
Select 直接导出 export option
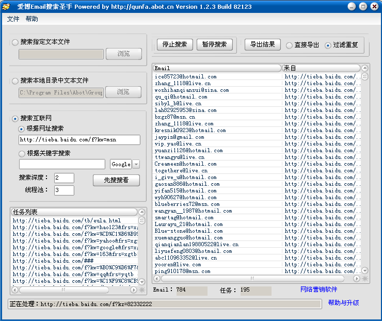pos(289,45)
